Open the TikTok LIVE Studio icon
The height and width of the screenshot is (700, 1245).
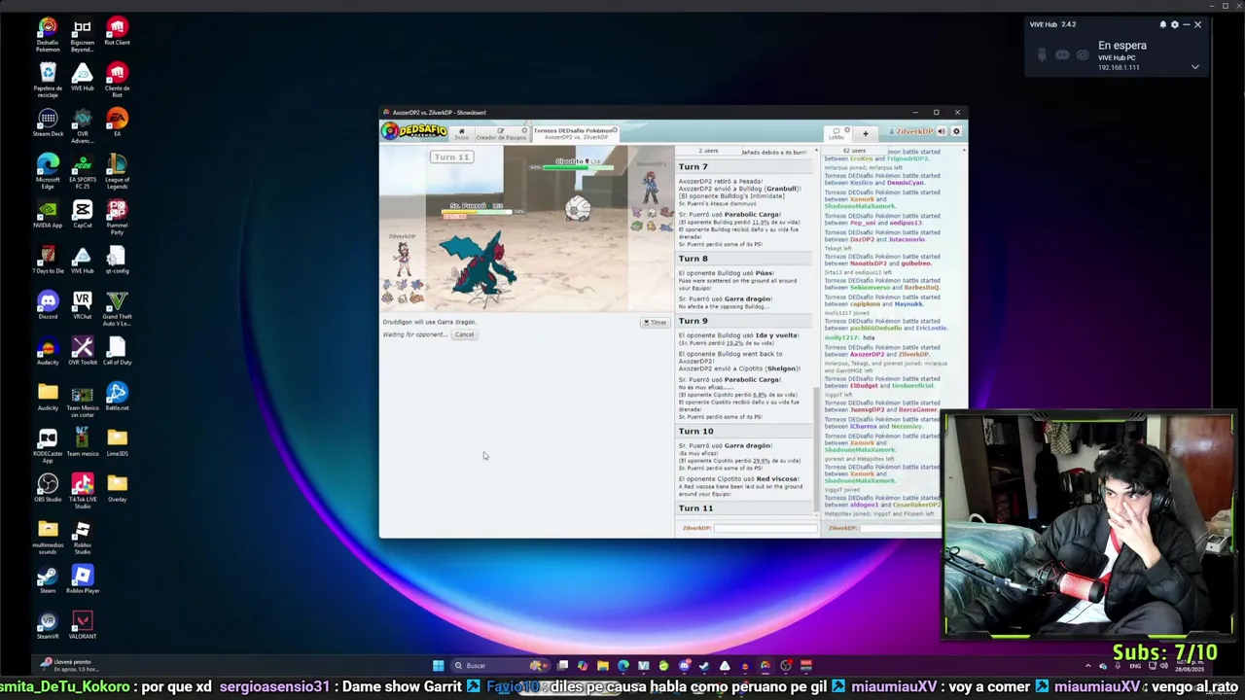point(83,490)
